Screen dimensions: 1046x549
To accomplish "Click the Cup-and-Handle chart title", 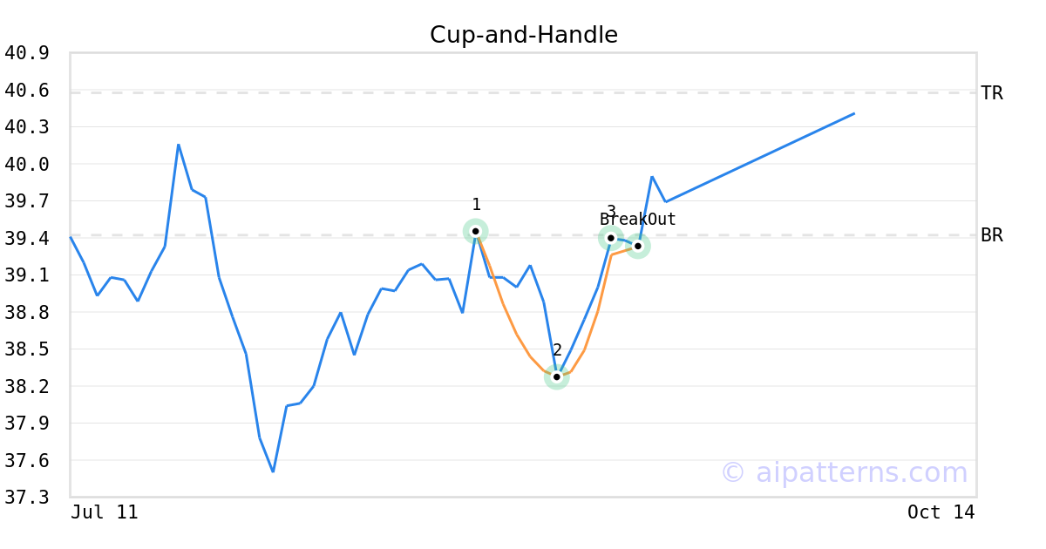I will tap(523, 35).
